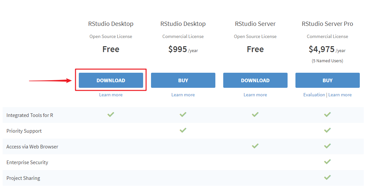Click Free price under RStudio Server
Image resolution: width=368 pixels, height=191 pixels.
[x=255, y=49]
